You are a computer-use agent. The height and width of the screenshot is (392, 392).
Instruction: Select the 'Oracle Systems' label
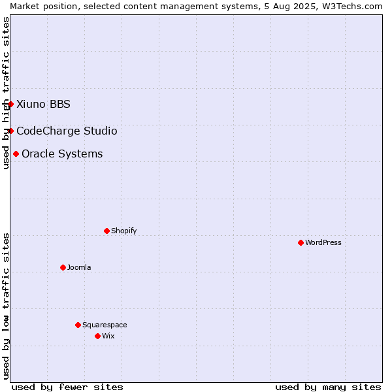(62, 154)
